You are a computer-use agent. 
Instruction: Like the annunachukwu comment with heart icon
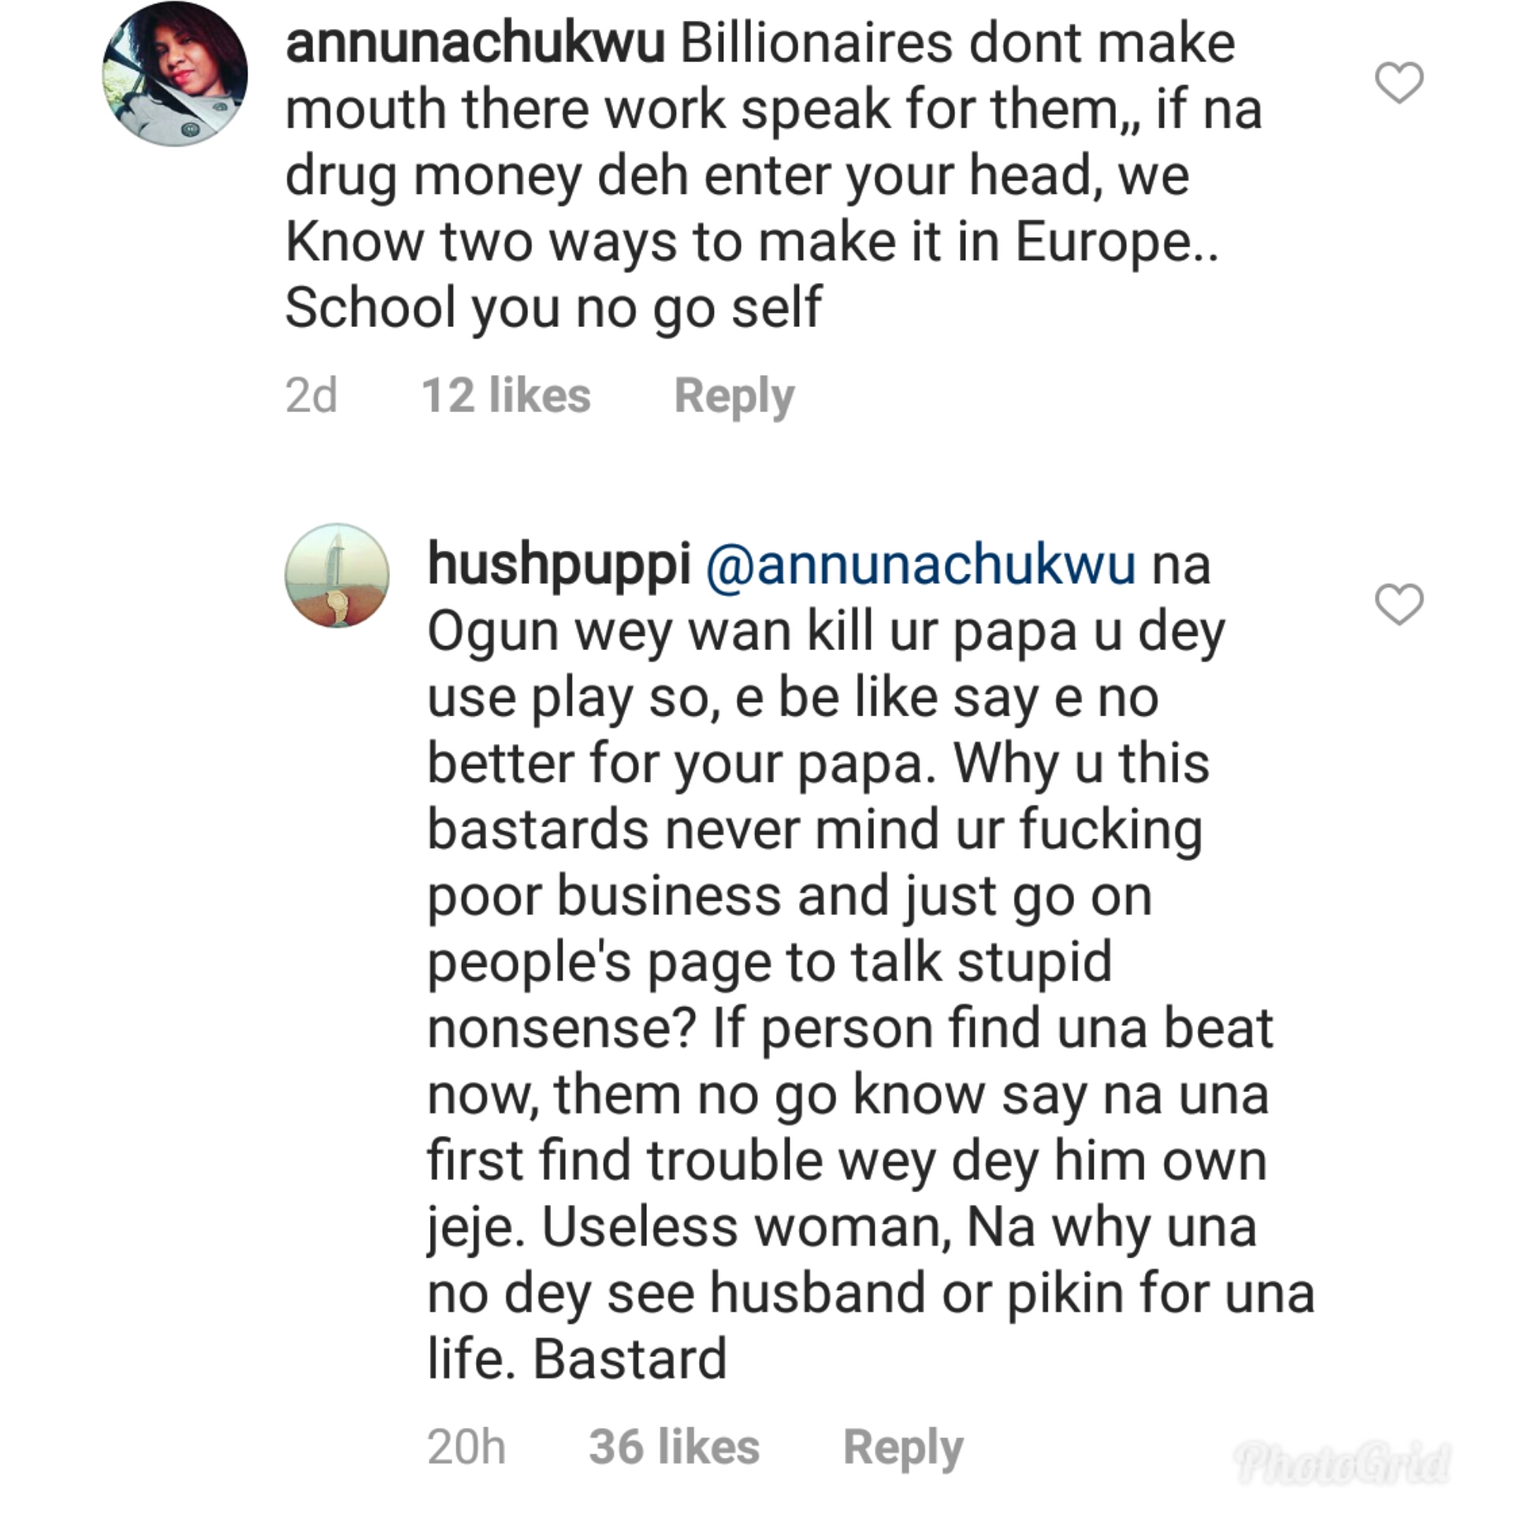(1399, 83)
